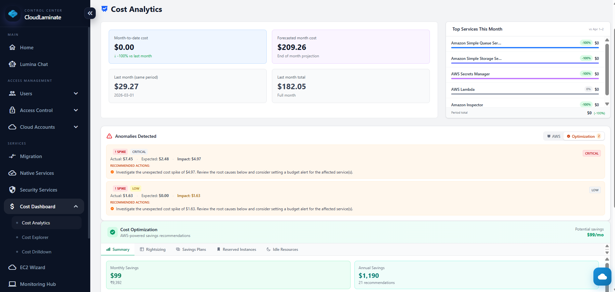
Task: Collapse the sidebar with the chevron button
Action: coord(90,13)
